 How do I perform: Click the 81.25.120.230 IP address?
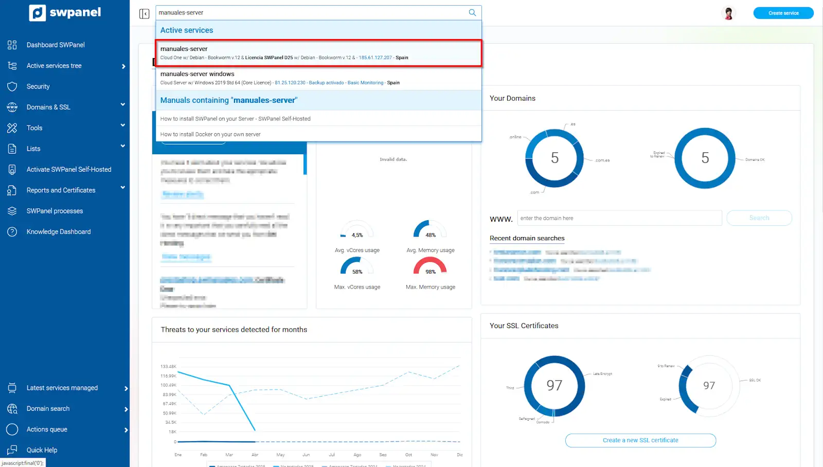(x=290, y=83)
